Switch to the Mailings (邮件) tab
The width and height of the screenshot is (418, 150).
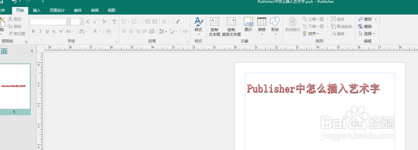pos(78,10)
